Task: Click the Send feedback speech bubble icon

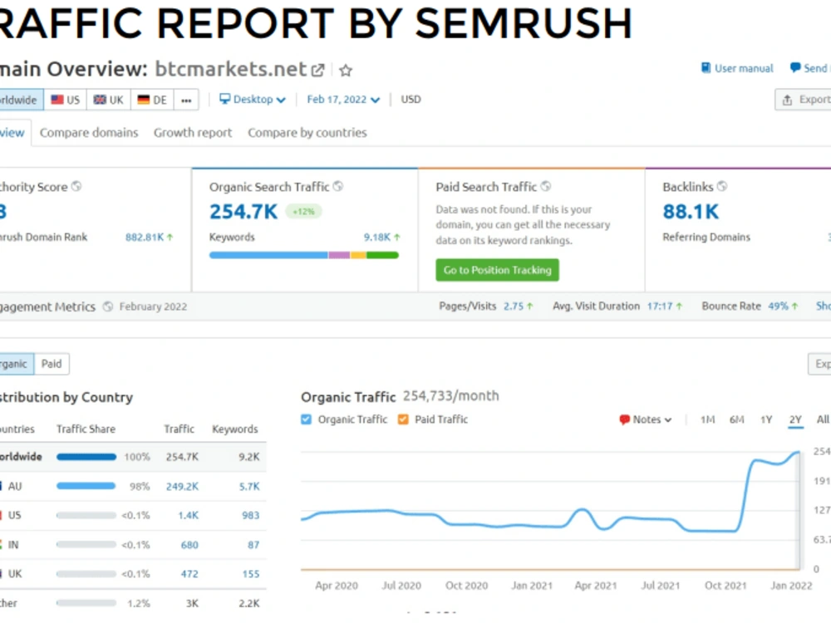Action: 795,68
